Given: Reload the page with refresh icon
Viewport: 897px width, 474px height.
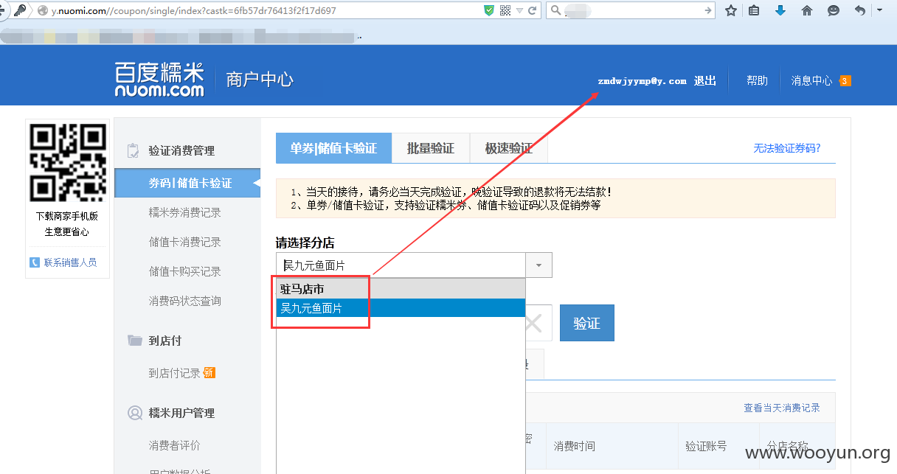Looking at the screenshot, I should click(532, 10).
